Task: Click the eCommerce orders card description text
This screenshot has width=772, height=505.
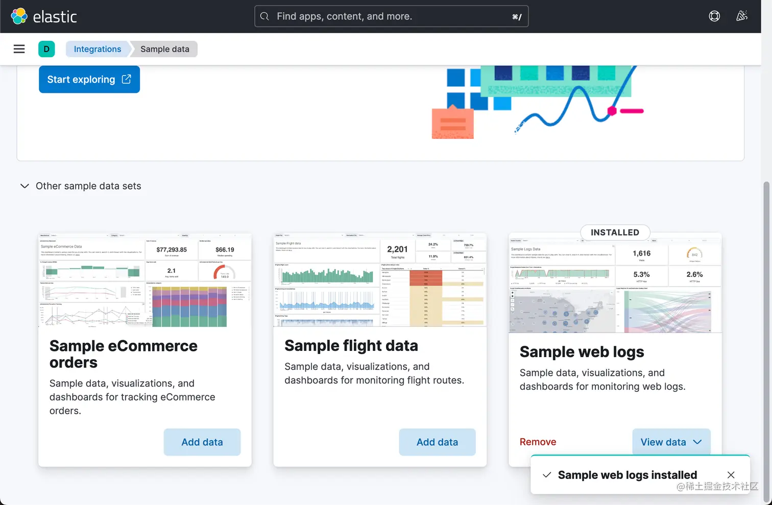Action: [132, 397]
